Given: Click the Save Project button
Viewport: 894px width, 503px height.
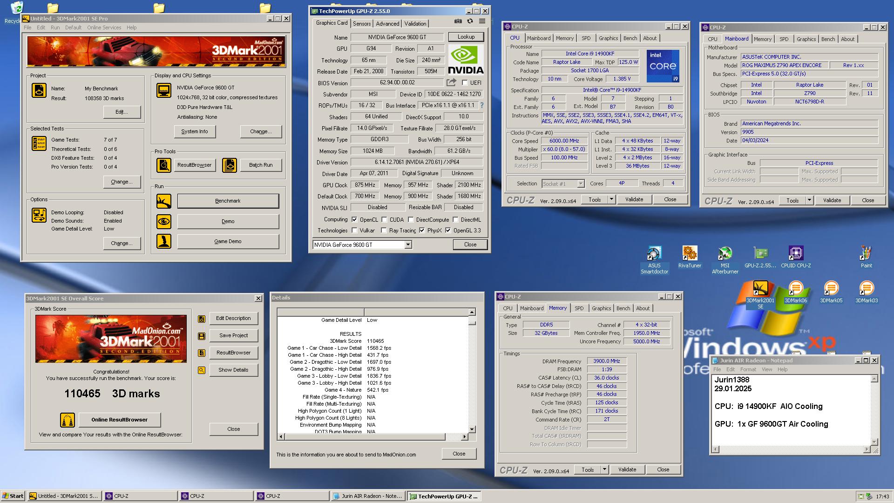Looking at the screenshot, I should [233, 335].
